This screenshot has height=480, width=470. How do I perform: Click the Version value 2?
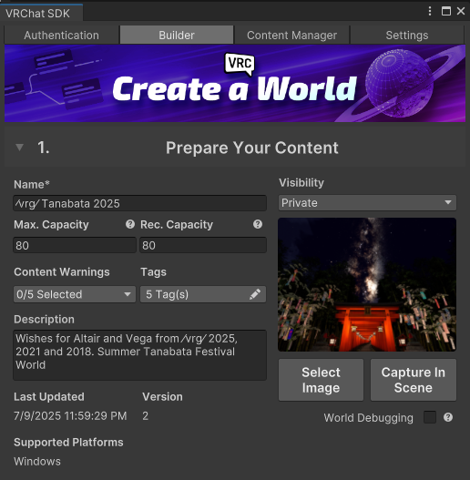[145, 415]
